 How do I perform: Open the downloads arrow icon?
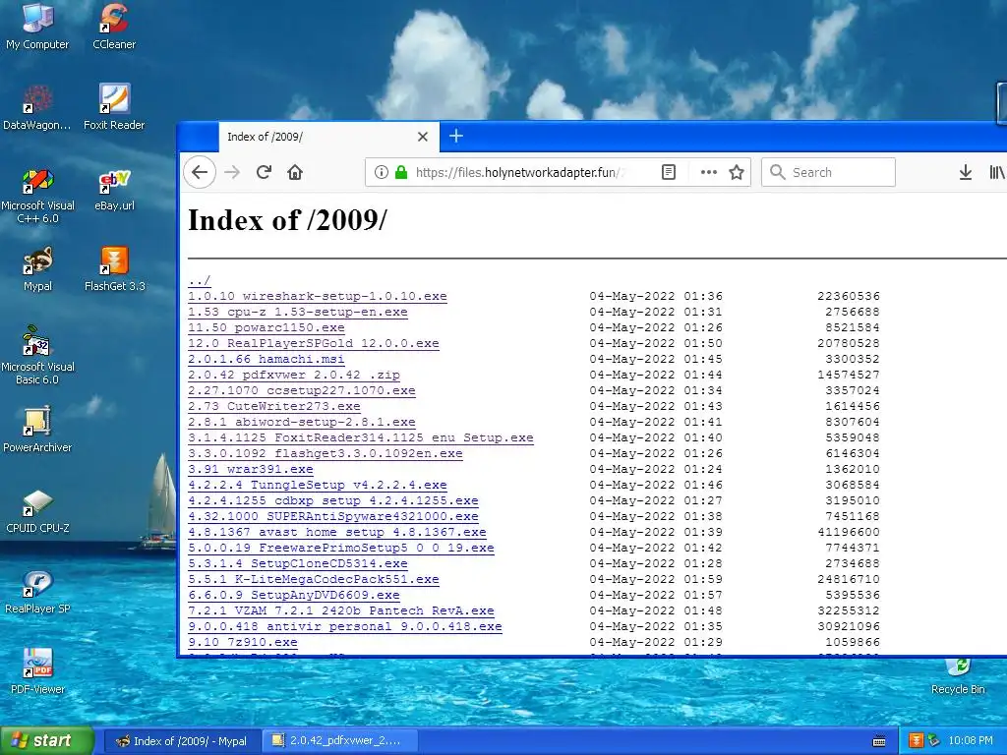[x=965, y=172]
